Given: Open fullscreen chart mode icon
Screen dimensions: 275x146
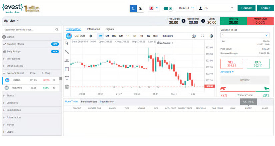Looking at the screenshot, I should (202, 36).
